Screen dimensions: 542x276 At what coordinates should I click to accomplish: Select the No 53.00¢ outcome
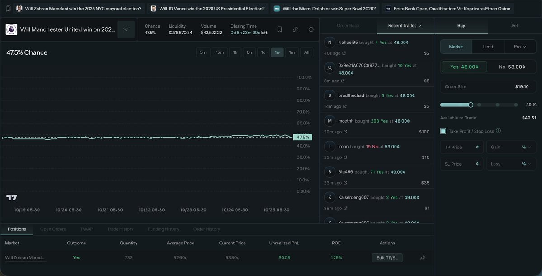(x=512, y=67)
